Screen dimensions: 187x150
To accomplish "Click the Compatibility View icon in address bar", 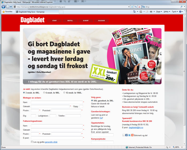I will point(132,7).
